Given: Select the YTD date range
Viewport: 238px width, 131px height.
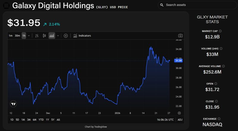Looking at the screenshot, I should pos(41,120).
